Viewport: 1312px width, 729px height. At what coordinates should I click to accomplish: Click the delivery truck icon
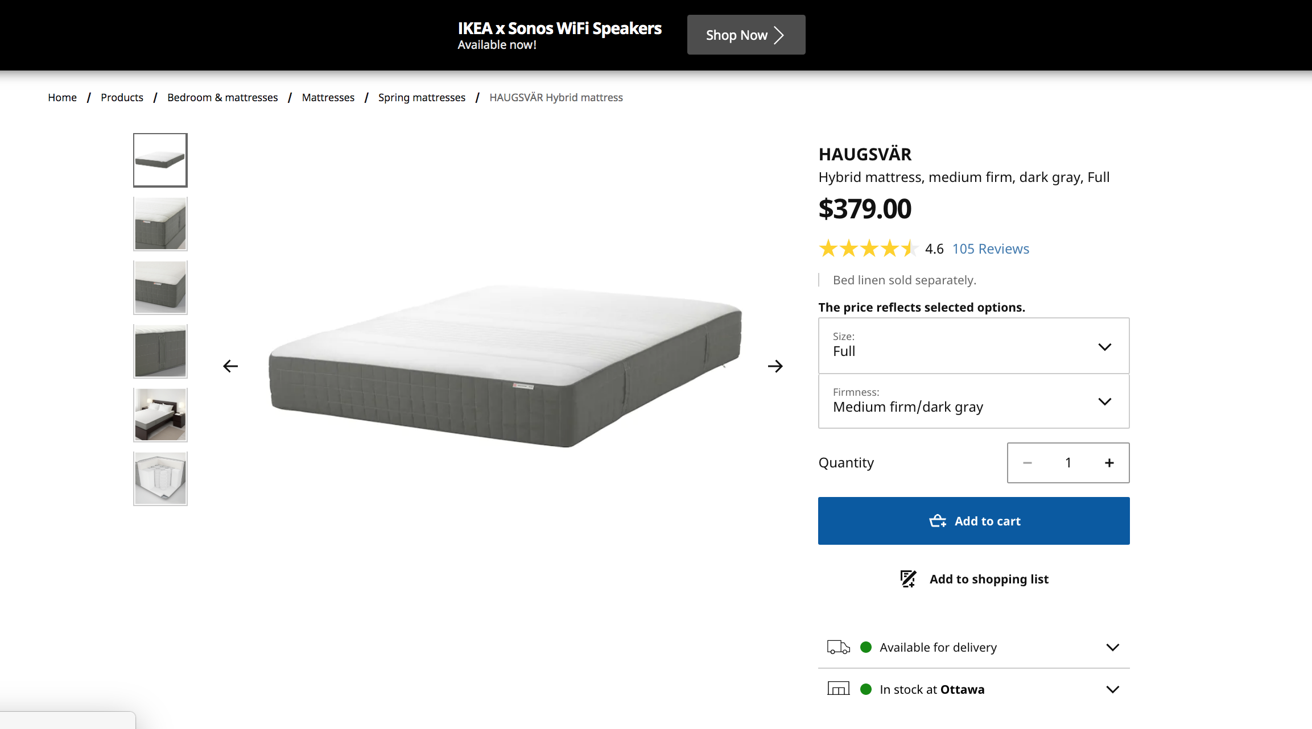point(838,647)
